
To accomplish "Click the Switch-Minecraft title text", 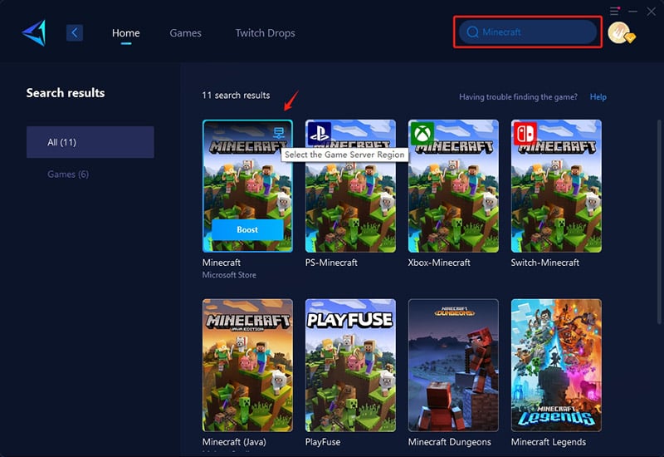I will [545, 263].
